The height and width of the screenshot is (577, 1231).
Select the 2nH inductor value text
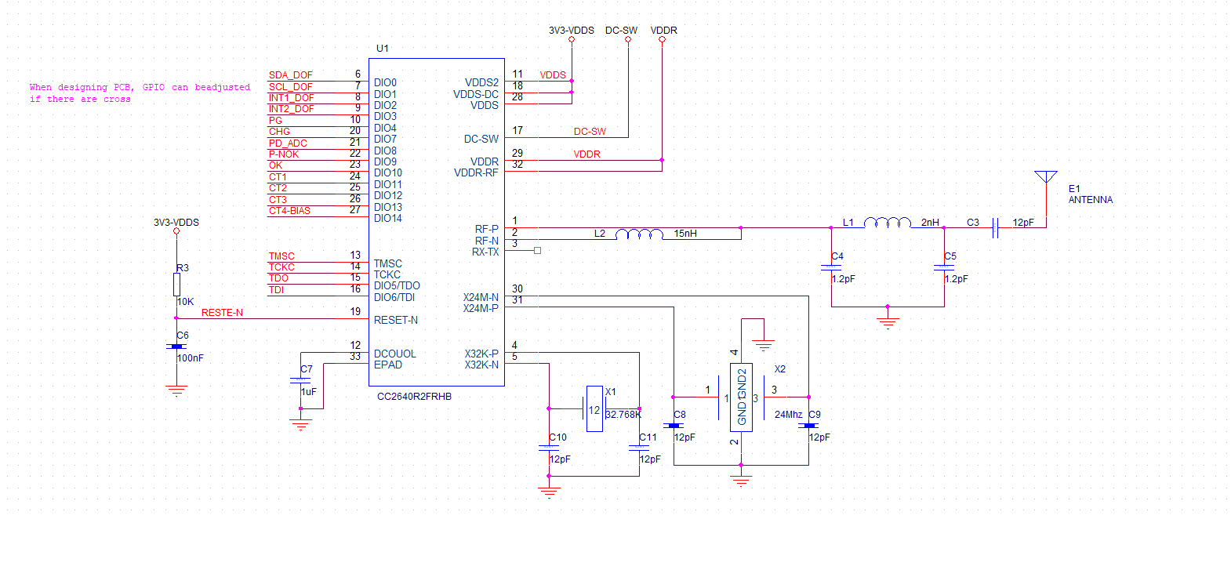click(930, 223)
